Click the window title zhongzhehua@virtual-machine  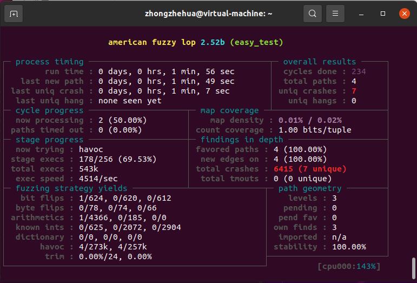click(x=209, y=14)
